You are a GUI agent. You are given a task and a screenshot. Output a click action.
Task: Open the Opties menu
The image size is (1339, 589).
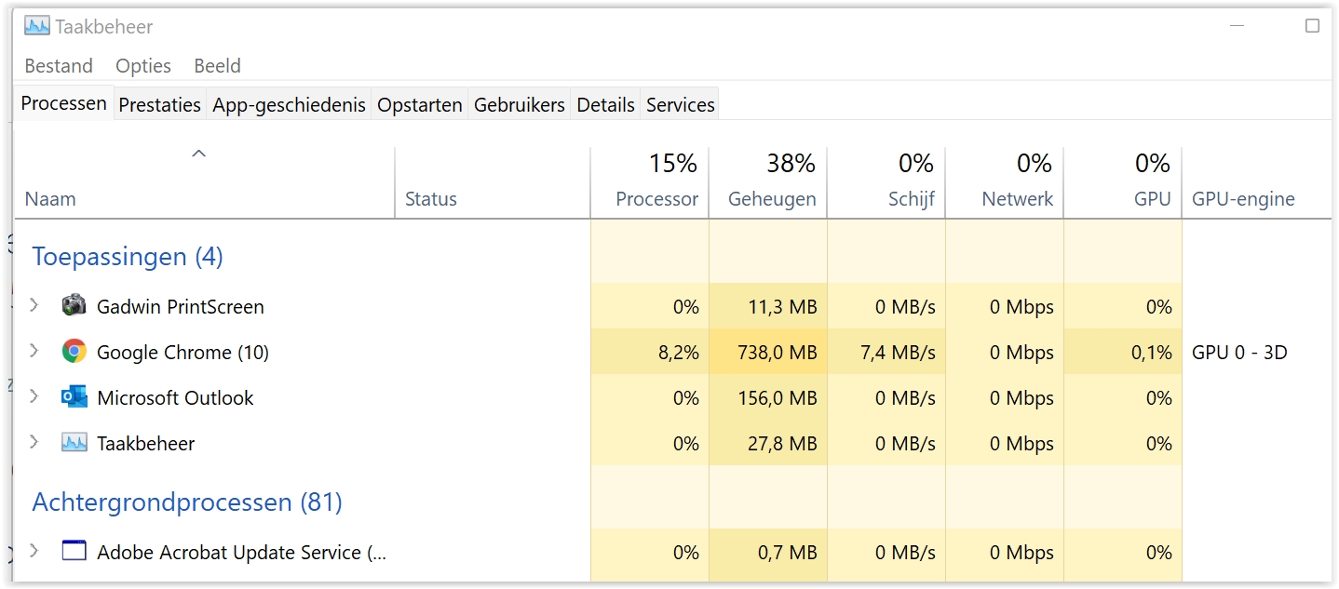tap(143, 66)
